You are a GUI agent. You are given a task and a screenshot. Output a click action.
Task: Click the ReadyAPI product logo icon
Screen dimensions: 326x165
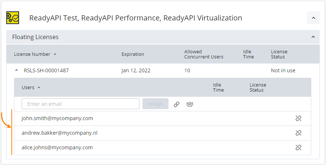click(x=12, y=18)
